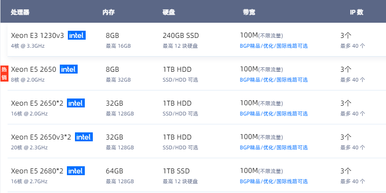
Task: Click the Intel badge beside Xeon E5 2650v3*2
Action: pyautogui.click(x=84, y=137)
